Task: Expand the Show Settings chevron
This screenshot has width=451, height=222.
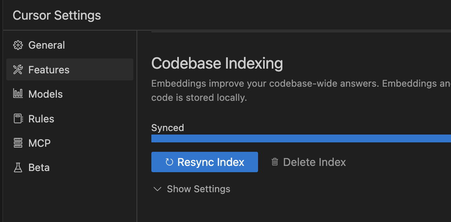Action: click(x=157, y=189)
